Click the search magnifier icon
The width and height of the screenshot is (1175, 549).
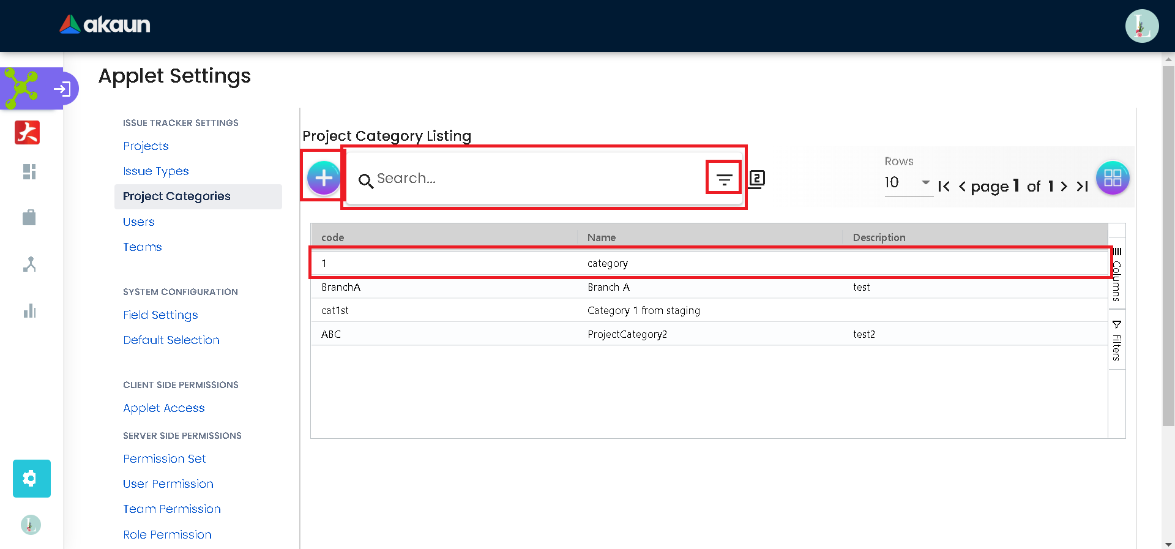365,181
